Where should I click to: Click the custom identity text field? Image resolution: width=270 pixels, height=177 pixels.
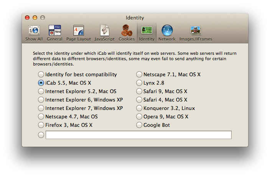point(138,135)
